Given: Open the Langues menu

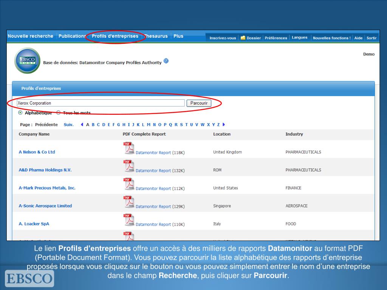Looking at the screenshot, I should coord(300,37).
